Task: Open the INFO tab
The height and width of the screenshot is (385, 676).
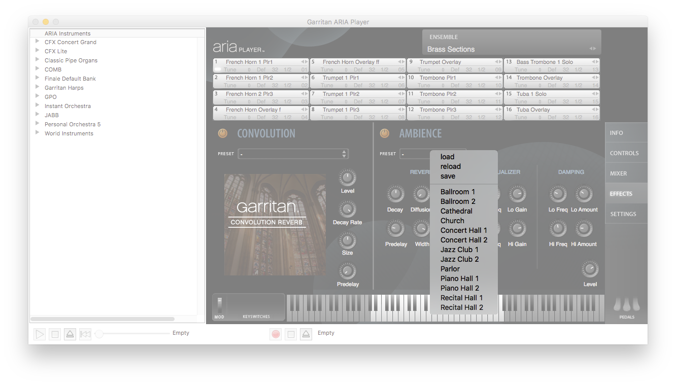Action: pos(626,133)
